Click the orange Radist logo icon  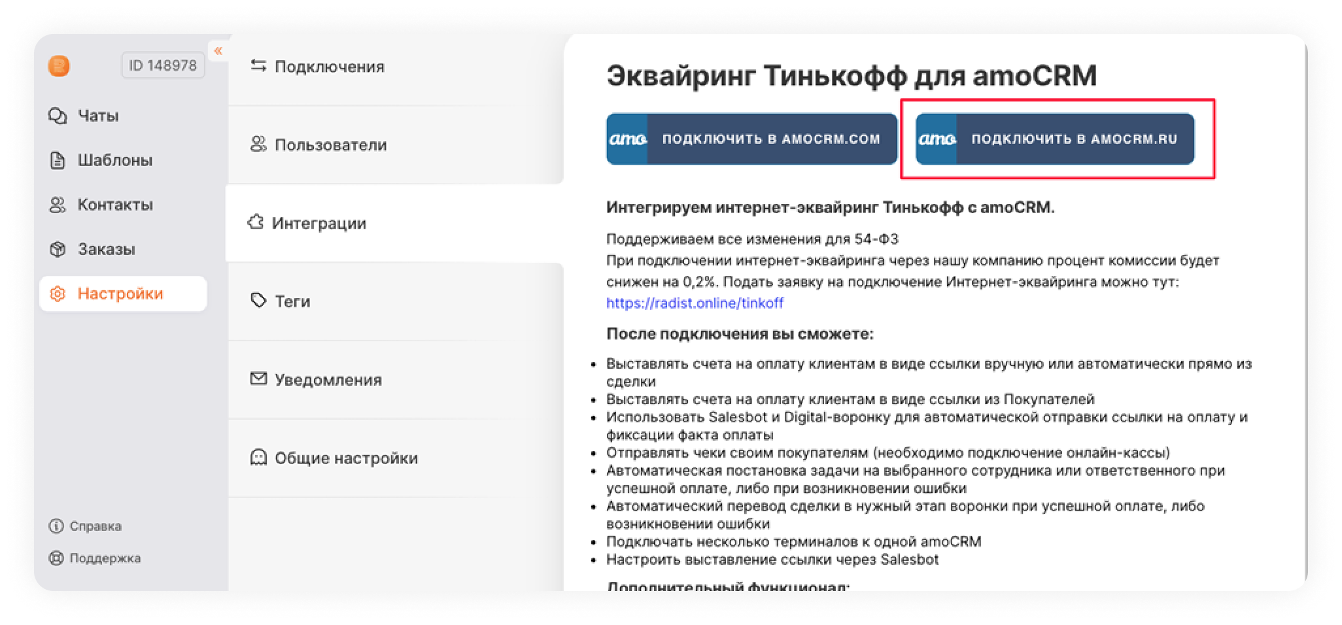pyautogui.click(x=59, y=66)
